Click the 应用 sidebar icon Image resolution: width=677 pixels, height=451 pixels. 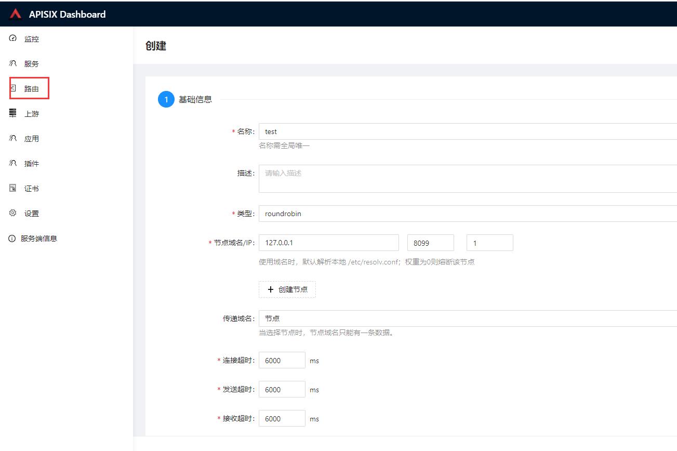click(x=13, y=138)
